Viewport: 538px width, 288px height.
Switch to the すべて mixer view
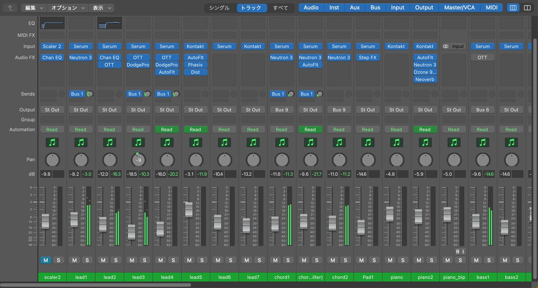[280, 7]
